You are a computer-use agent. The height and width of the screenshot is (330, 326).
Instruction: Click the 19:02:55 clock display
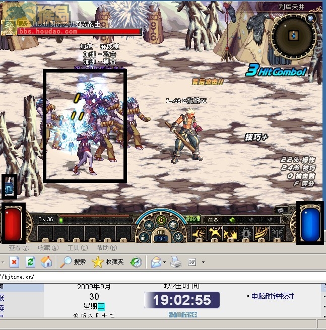point(182,300)
